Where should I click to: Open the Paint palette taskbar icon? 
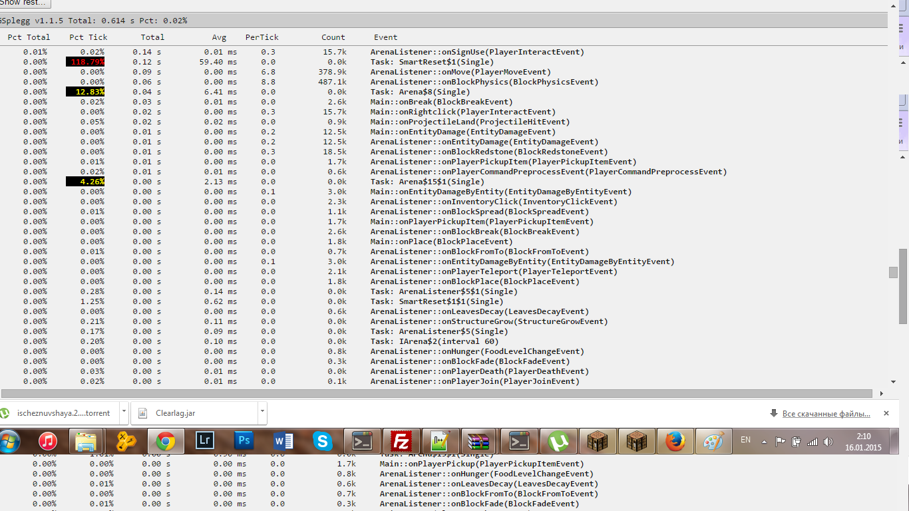click(x=713, y=441)
